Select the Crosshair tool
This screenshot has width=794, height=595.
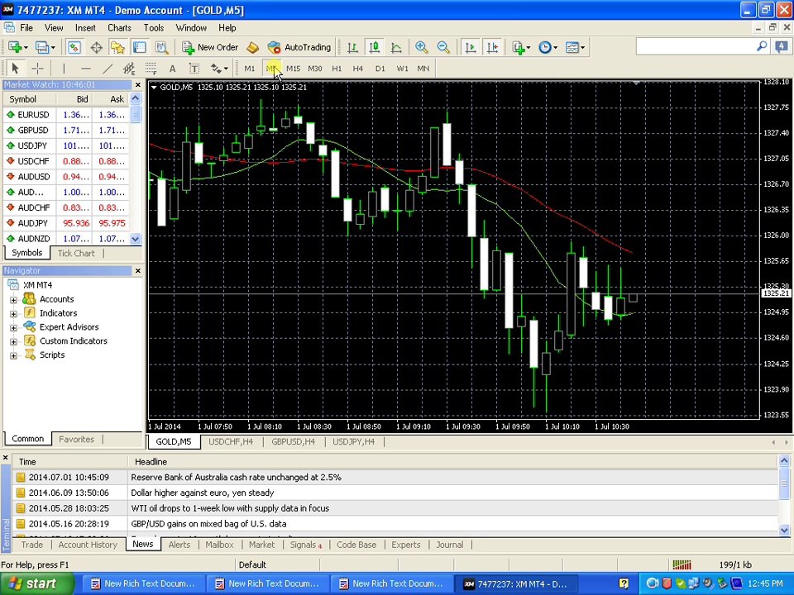37,69
